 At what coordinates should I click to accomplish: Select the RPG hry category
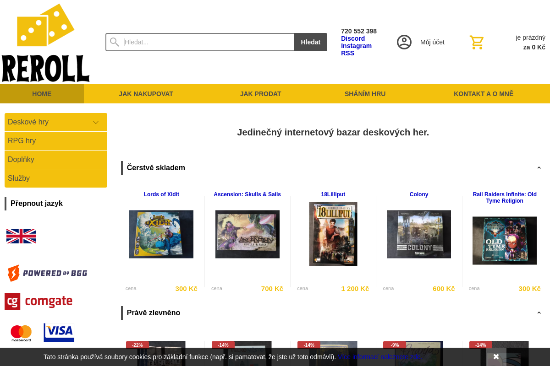(56, 141)
